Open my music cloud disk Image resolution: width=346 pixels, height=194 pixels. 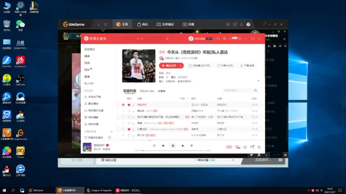94,110
